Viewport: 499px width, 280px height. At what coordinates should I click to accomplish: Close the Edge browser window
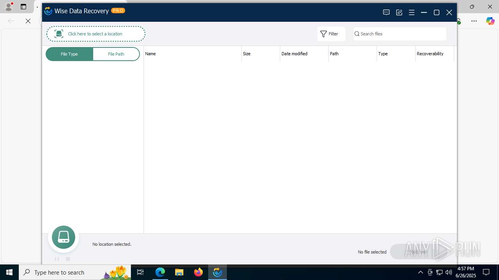490,7
